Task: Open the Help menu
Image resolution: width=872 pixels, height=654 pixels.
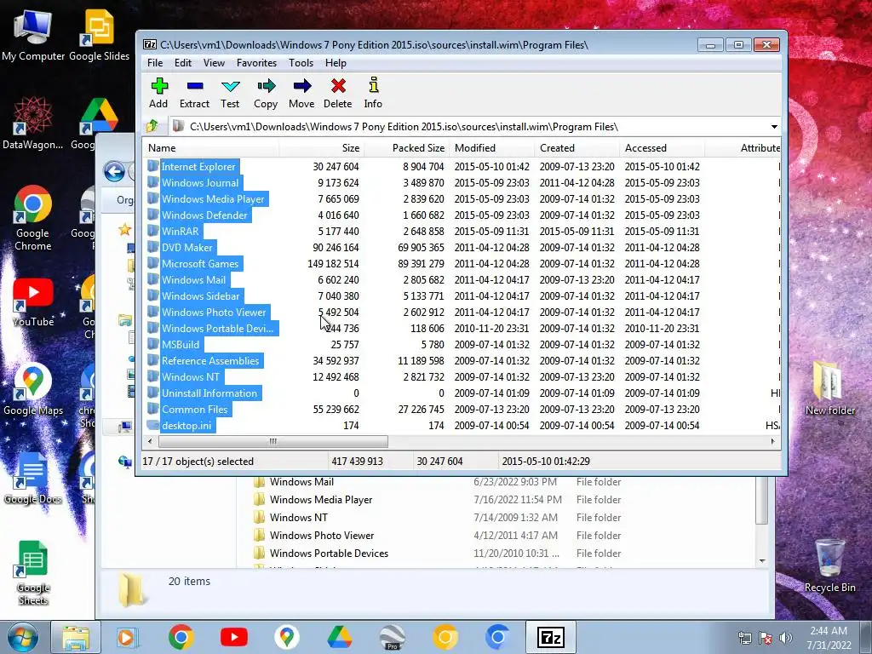Action: [x=336, y=63]
